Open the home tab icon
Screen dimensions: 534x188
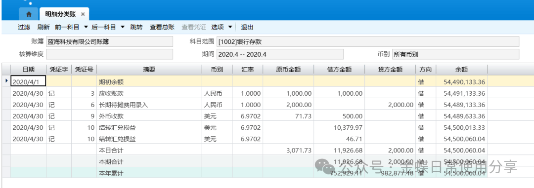click(x=29, y=14)
